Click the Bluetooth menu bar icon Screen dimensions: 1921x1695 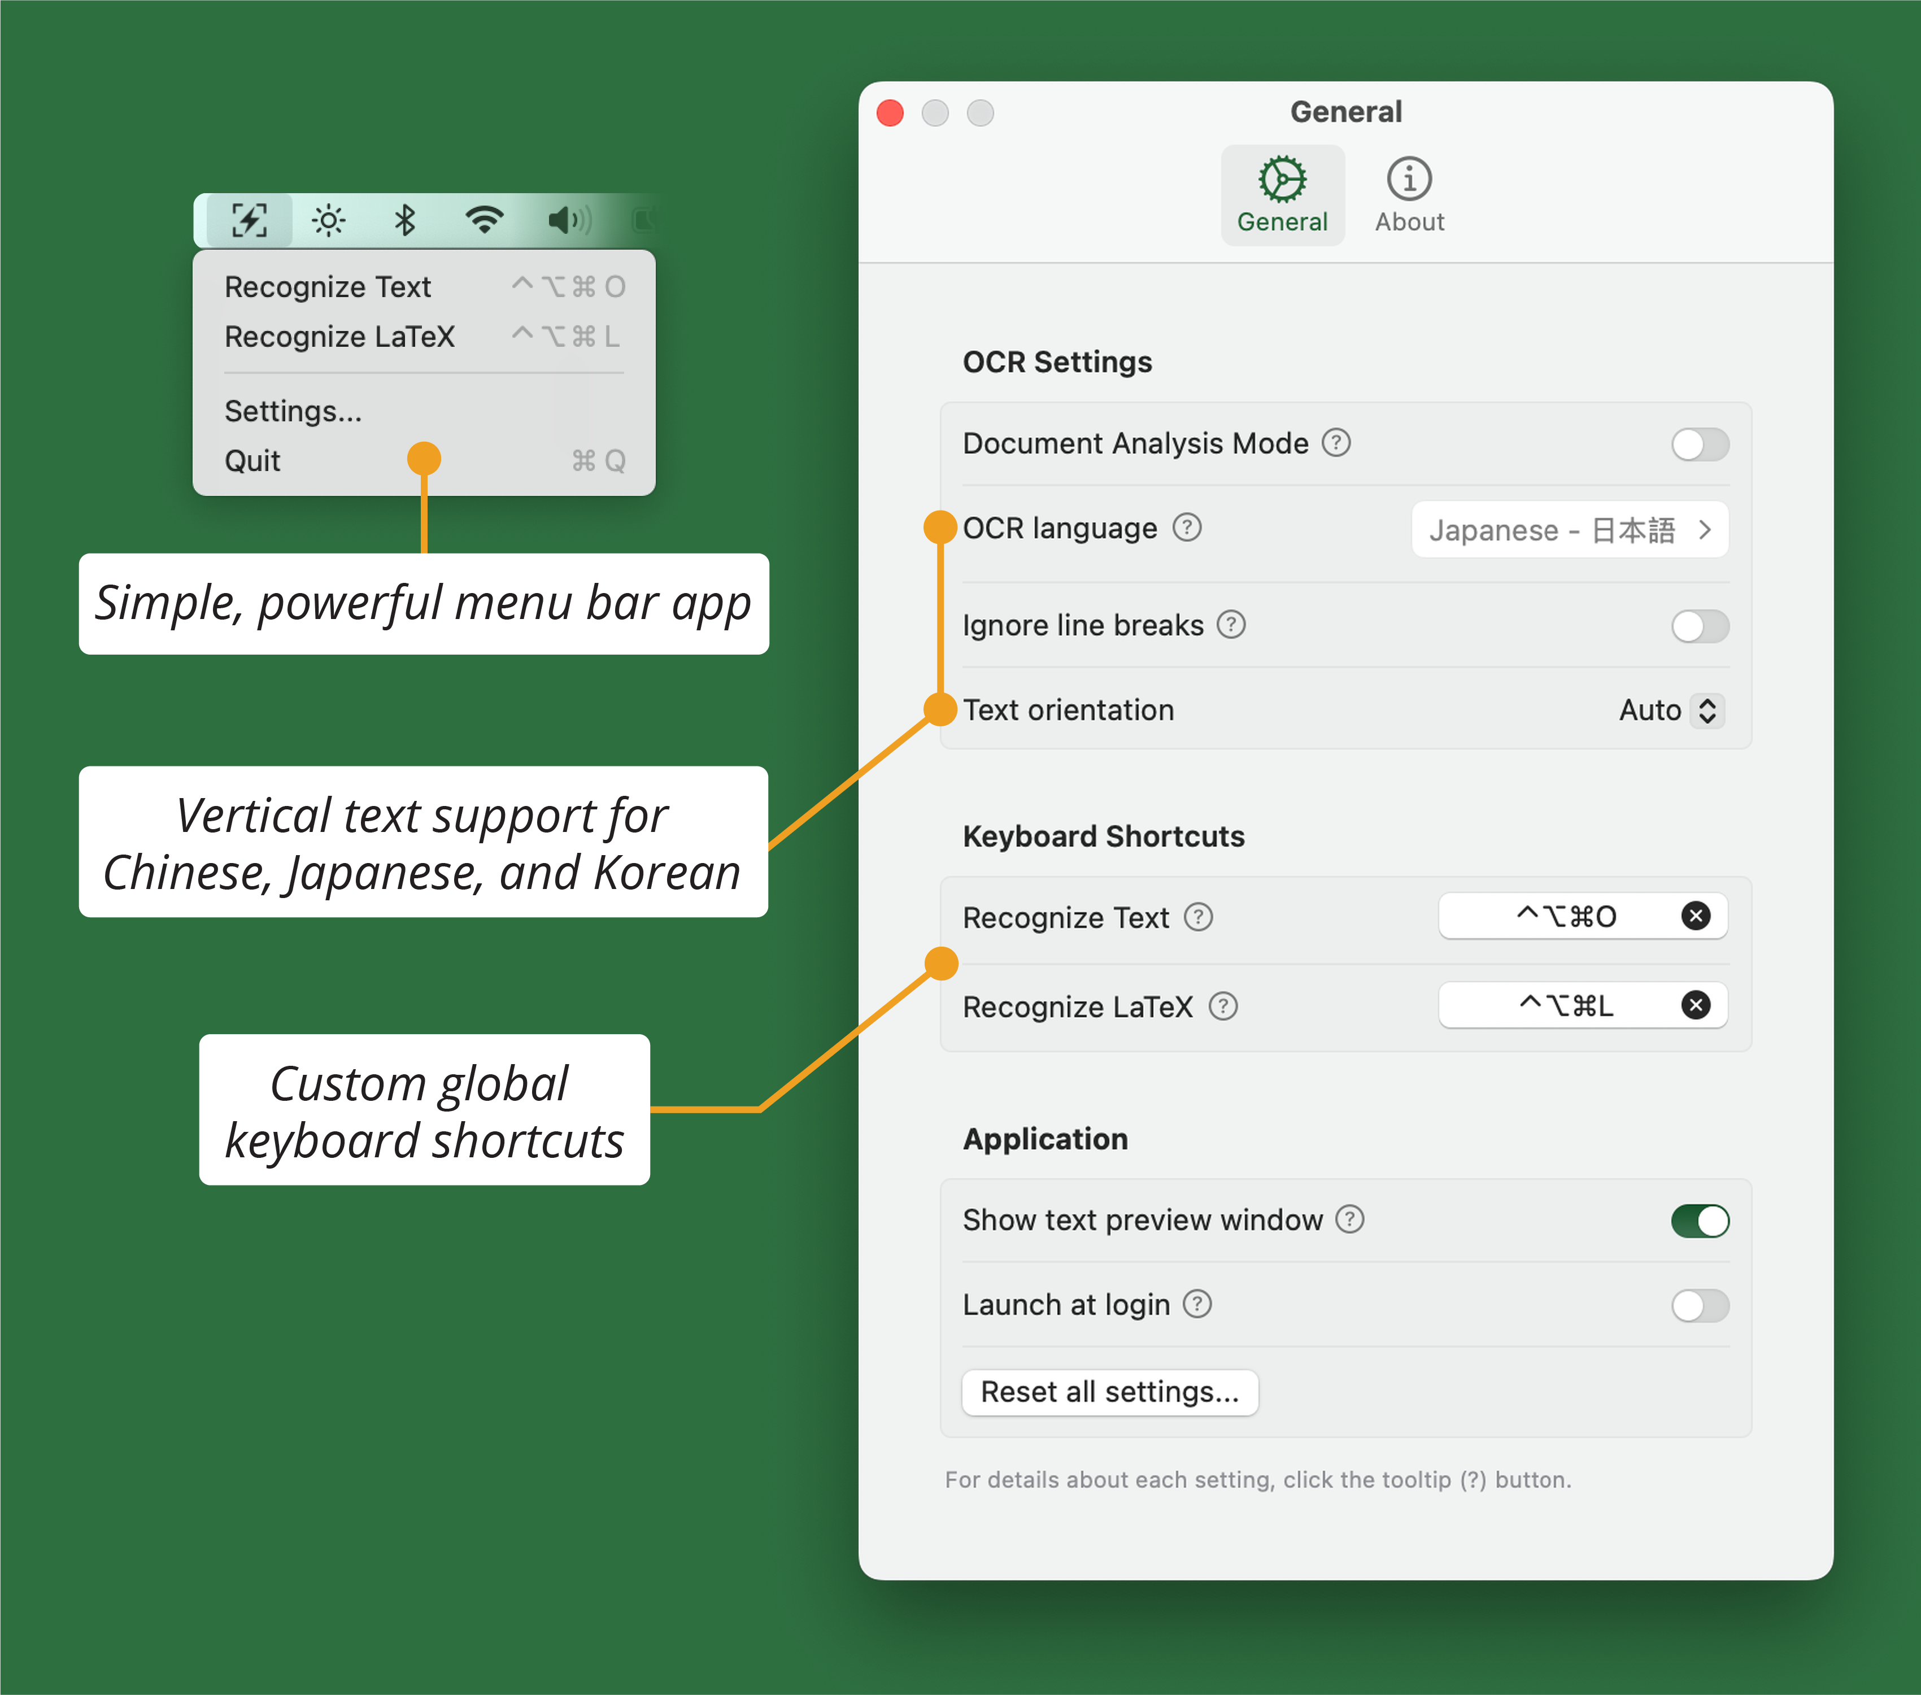[x=405, y=220]
